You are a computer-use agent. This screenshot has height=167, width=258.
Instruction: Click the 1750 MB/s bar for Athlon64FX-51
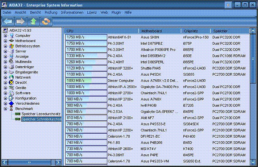pos(86,37)
